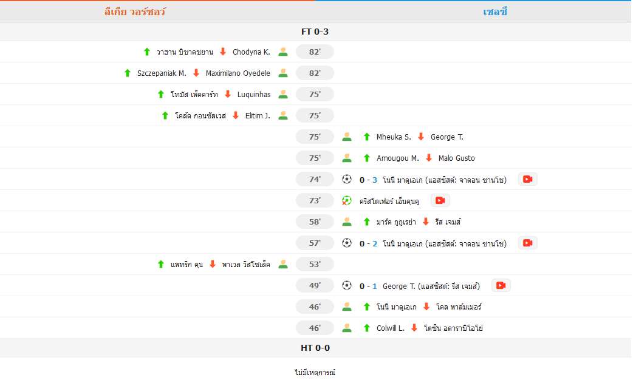Click substitution icon in Amougou M. row
Image resolution: width=636 pixels, height=383 pixels.
(x=346, y=158)
